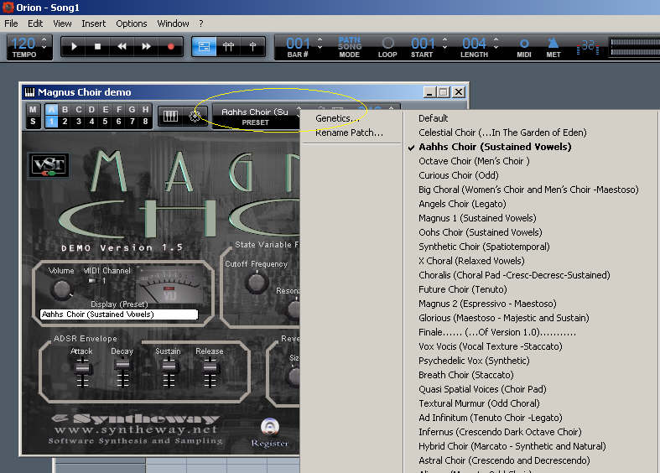Open the View menu
Screen dimensions: 660x473
click(62, 23)
